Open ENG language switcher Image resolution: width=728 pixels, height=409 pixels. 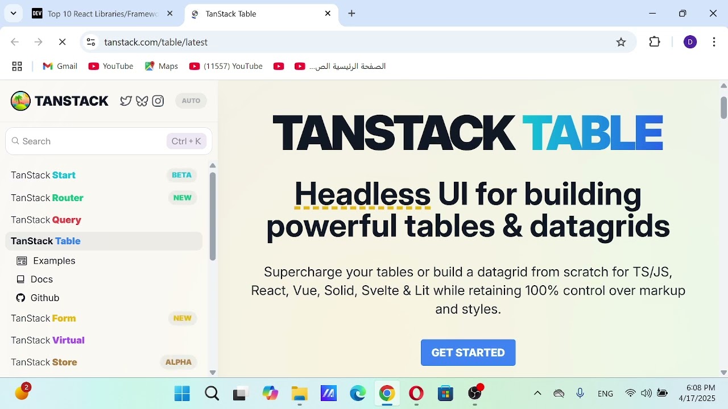tap(605, 393)
